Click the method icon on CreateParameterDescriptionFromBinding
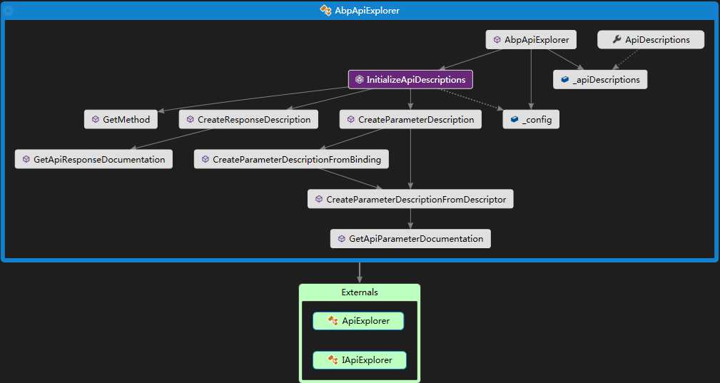This screenshot has width=720, height=383. pos(206,159)
